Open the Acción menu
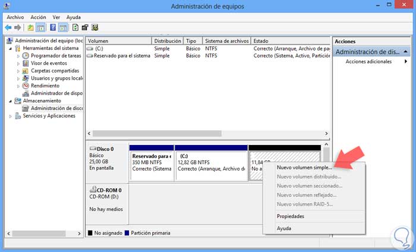 tap(38, 17)
